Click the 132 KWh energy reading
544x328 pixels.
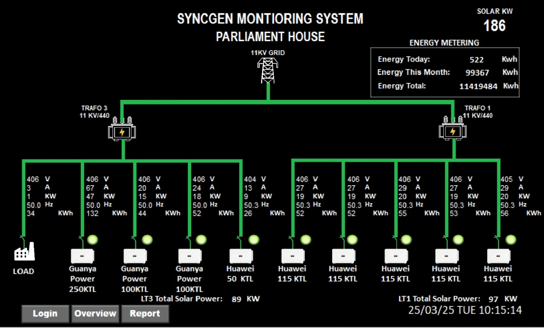[92, 213]
